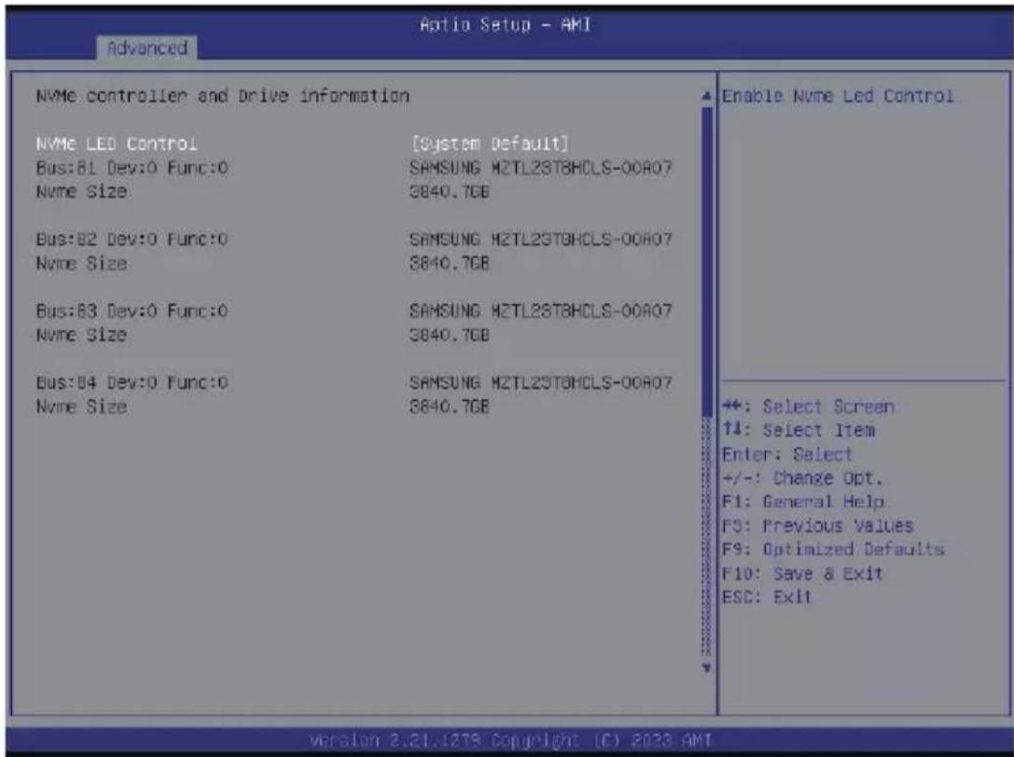Click the scrollbar up arrow
1014x757 pixels.
(706, 96)
